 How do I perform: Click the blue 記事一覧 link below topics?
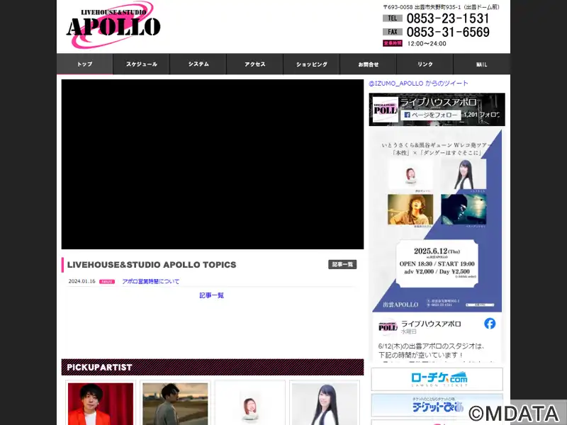coord(212,295)
